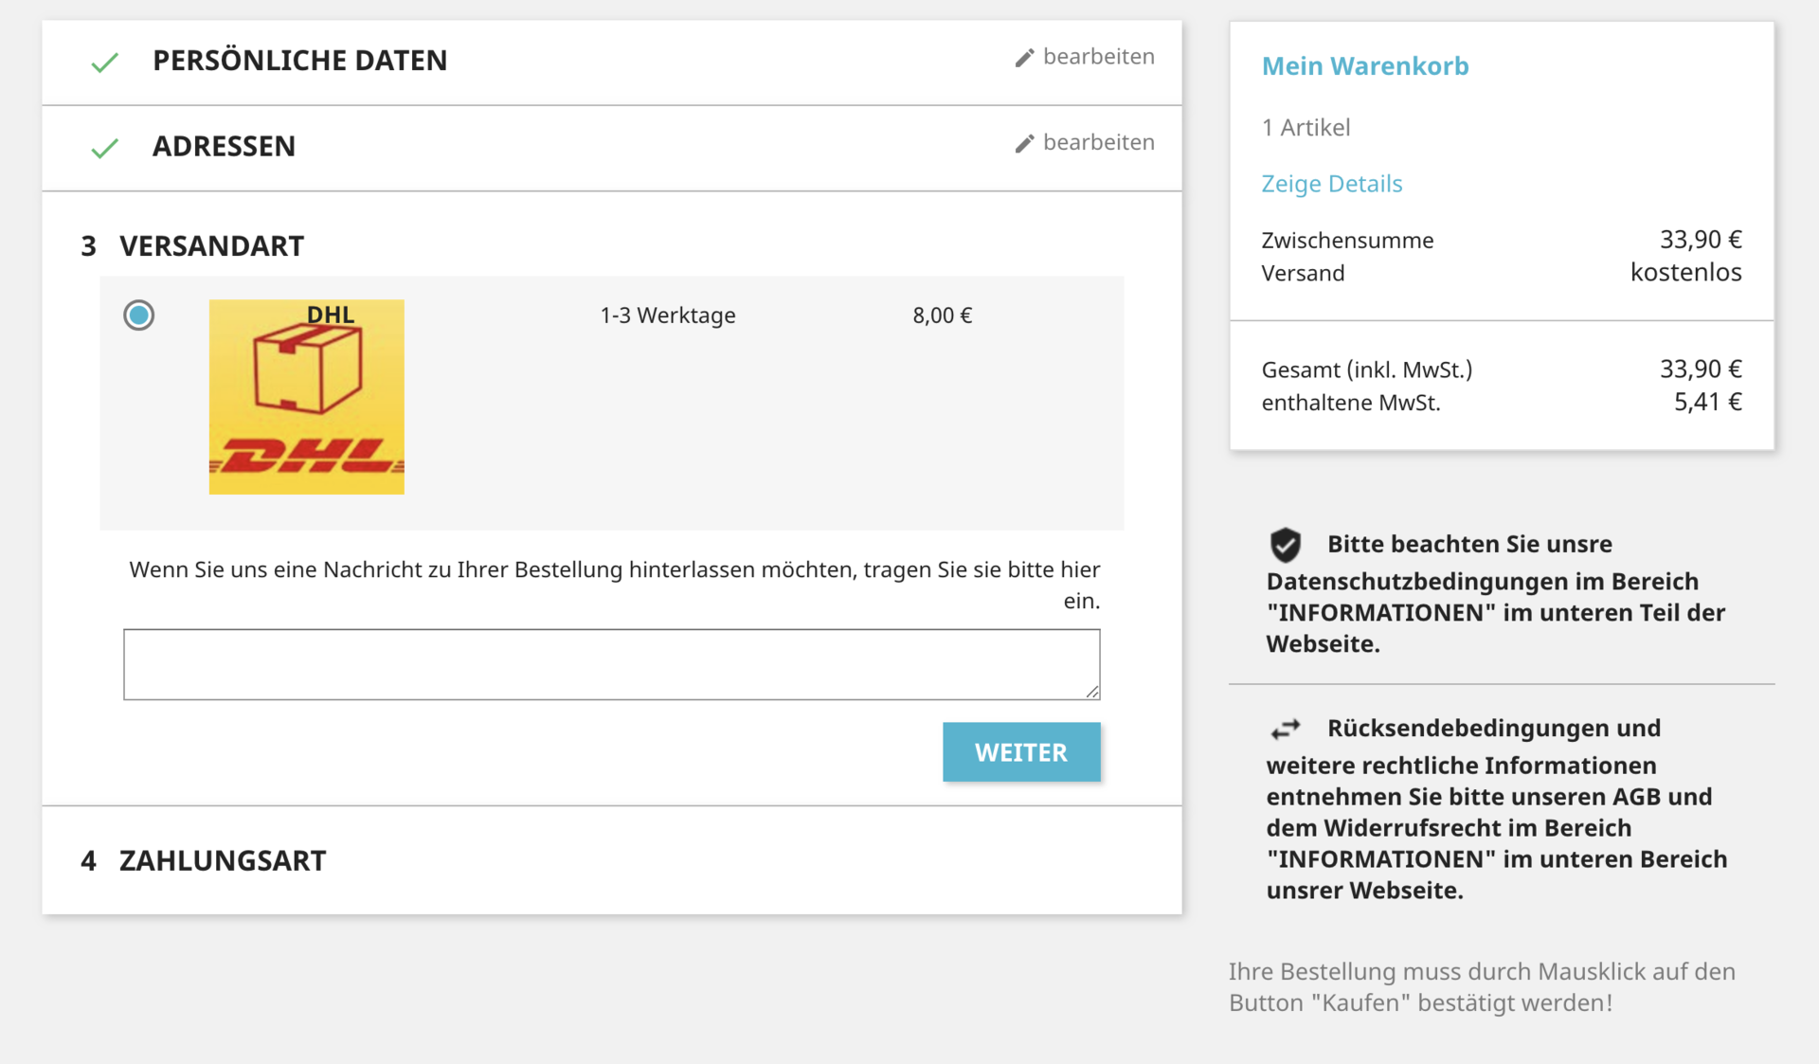Click pencil icon in Adressen row
Screen dimensions: 1819x1064
[x=1024, y=143]
